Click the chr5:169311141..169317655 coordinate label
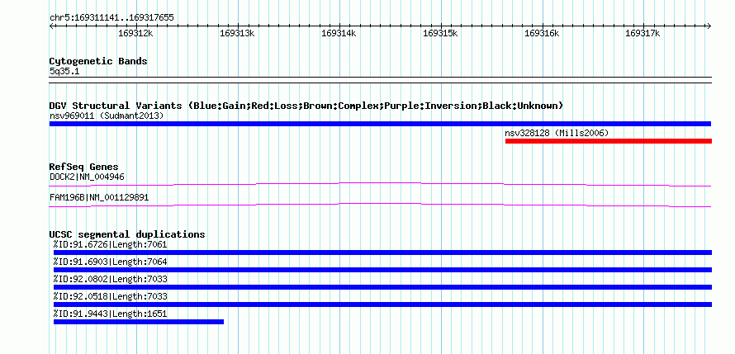 click(111, 18)
